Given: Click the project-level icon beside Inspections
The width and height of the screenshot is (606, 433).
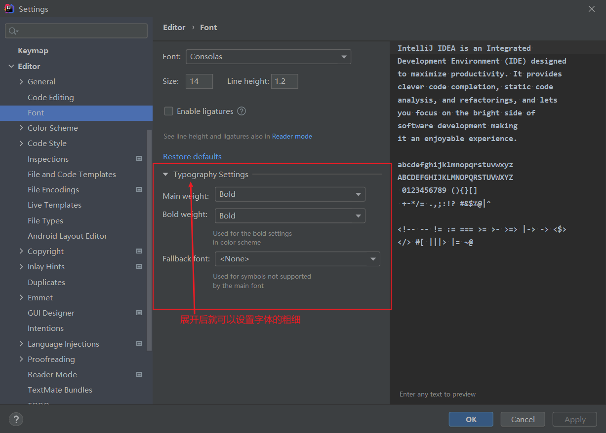Looking at the screenshot, I should click(x=139, y=159).
